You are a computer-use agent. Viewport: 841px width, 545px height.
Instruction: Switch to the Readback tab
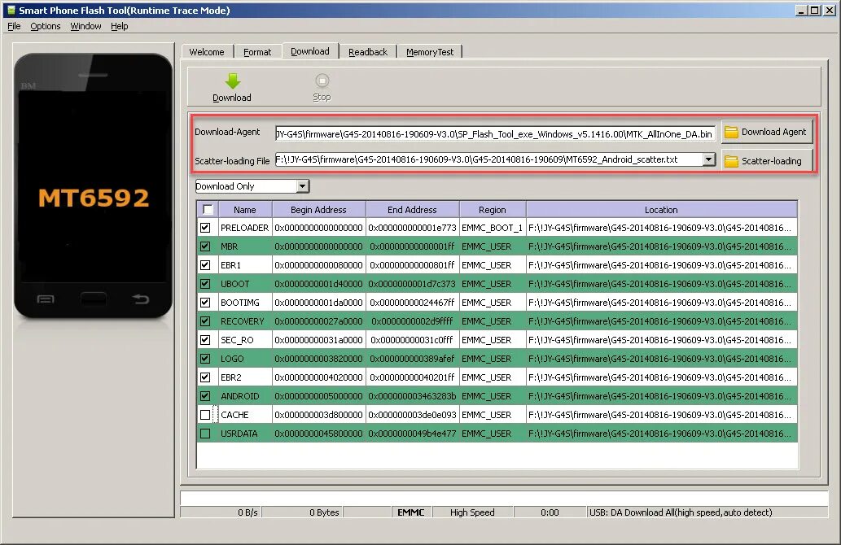(368, 52)
